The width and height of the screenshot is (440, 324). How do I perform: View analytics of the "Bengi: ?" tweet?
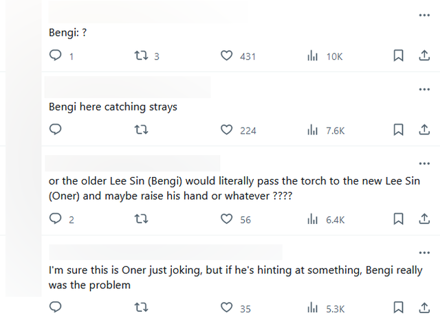pyautogui.click(x=313, y=56)
